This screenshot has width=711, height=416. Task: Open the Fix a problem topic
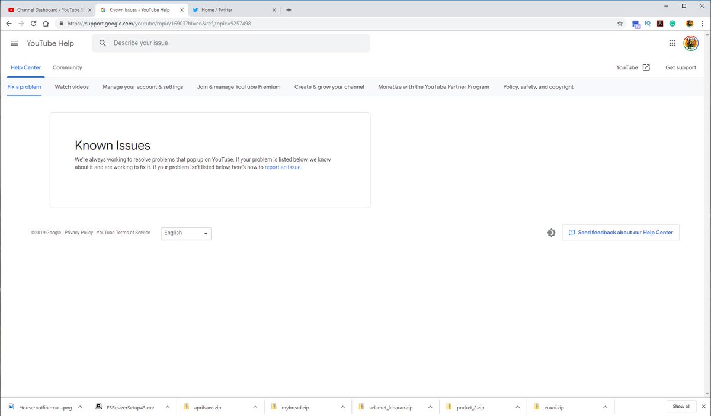point(24,87)
